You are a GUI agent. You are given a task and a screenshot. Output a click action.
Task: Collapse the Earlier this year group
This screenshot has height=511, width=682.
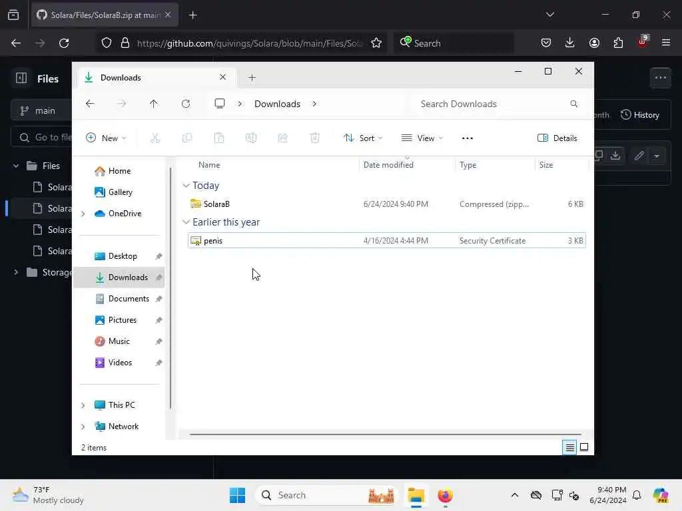coord(186,222)
